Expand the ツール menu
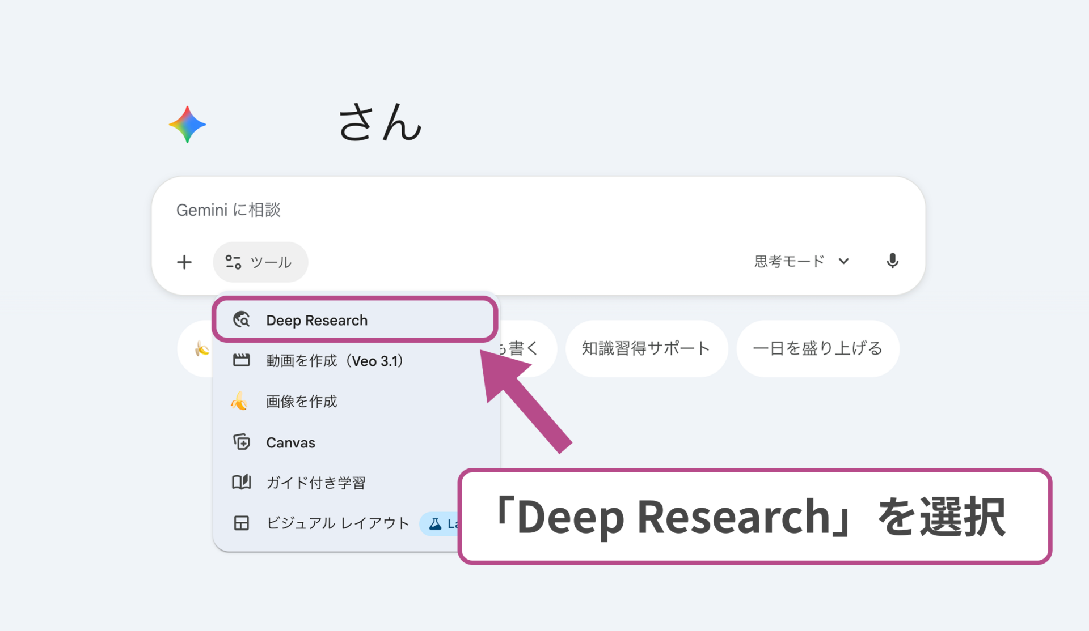The image size is (1089, 631). pyautogui.click(x=260, y=262)
